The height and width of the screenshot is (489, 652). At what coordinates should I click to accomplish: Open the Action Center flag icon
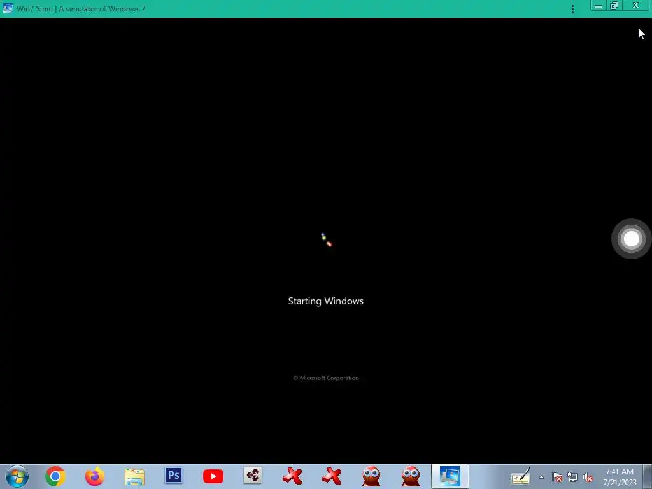(x=556, y=478)
